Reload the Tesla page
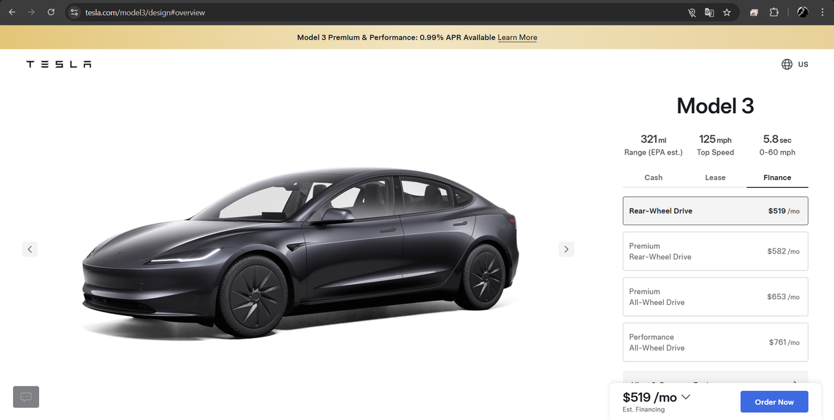Screen dimensions: 834x420 51,12
